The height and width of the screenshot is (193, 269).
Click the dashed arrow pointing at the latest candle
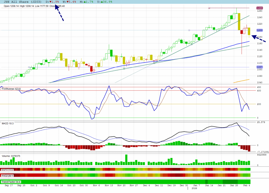pyautogui.click(x=258, y=39)
